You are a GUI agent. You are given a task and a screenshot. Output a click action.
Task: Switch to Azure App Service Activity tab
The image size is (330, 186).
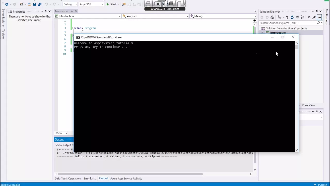126,179
